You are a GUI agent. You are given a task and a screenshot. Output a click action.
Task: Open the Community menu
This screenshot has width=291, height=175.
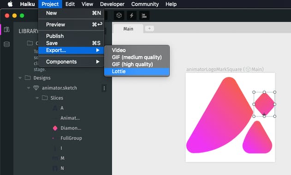pos(145,4)
